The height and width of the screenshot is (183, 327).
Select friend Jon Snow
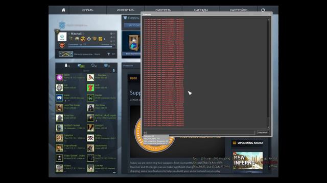coord(102,108)
